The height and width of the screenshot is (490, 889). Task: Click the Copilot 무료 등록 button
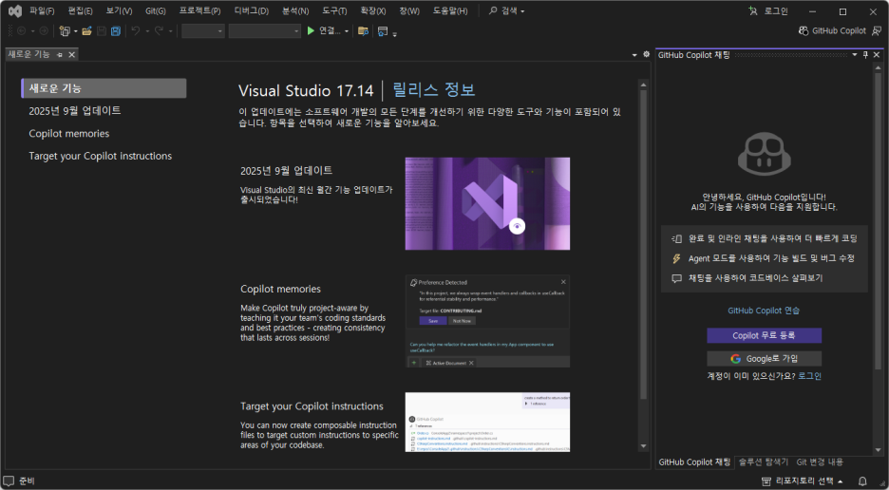click(764, 335)
